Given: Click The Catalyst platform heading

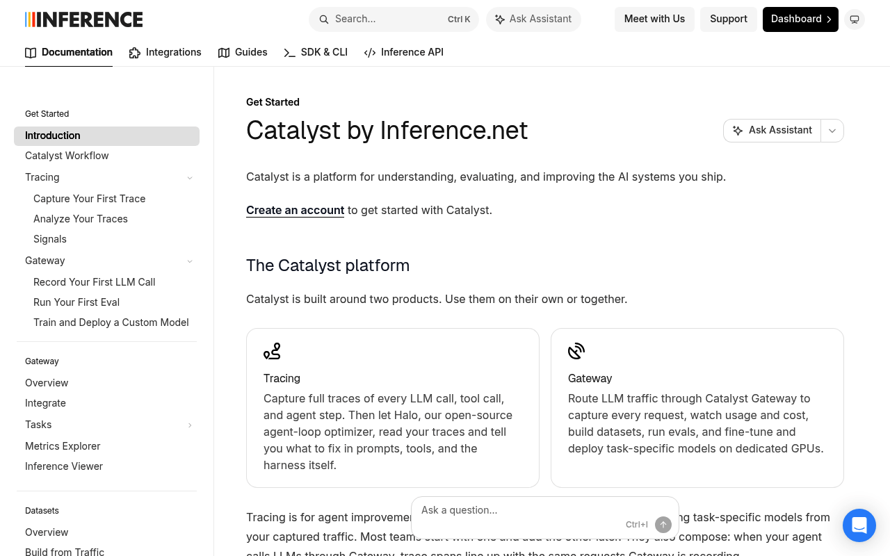Looking at the screenshot, I should point(327,265).
